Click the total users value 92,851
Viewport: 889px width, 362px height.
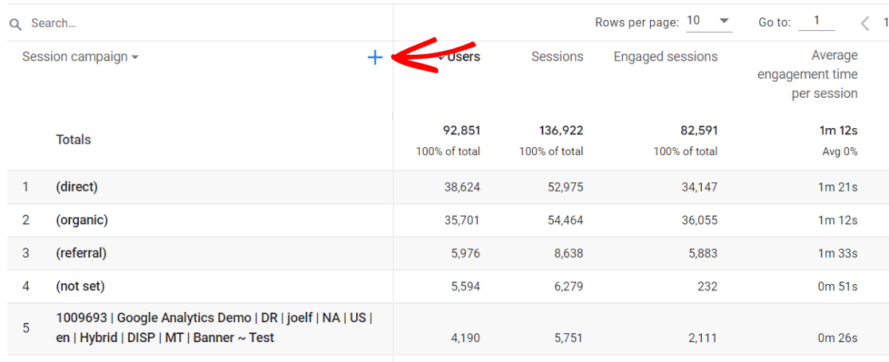pos(461,130)
